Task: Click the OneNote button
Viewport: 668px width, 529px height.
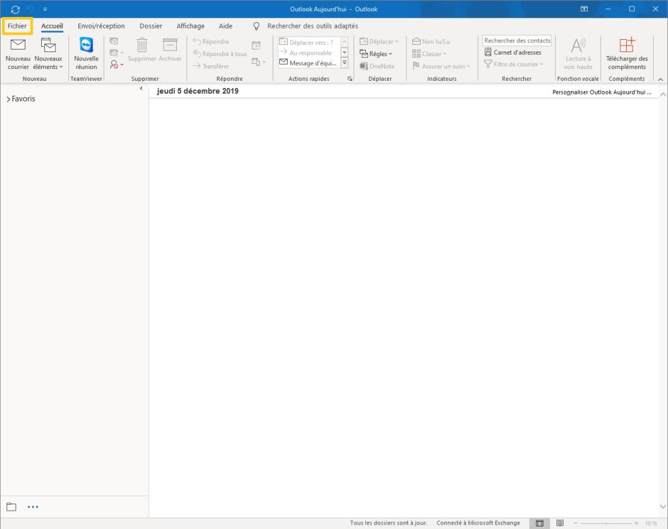Action: [x=377, y=66]
